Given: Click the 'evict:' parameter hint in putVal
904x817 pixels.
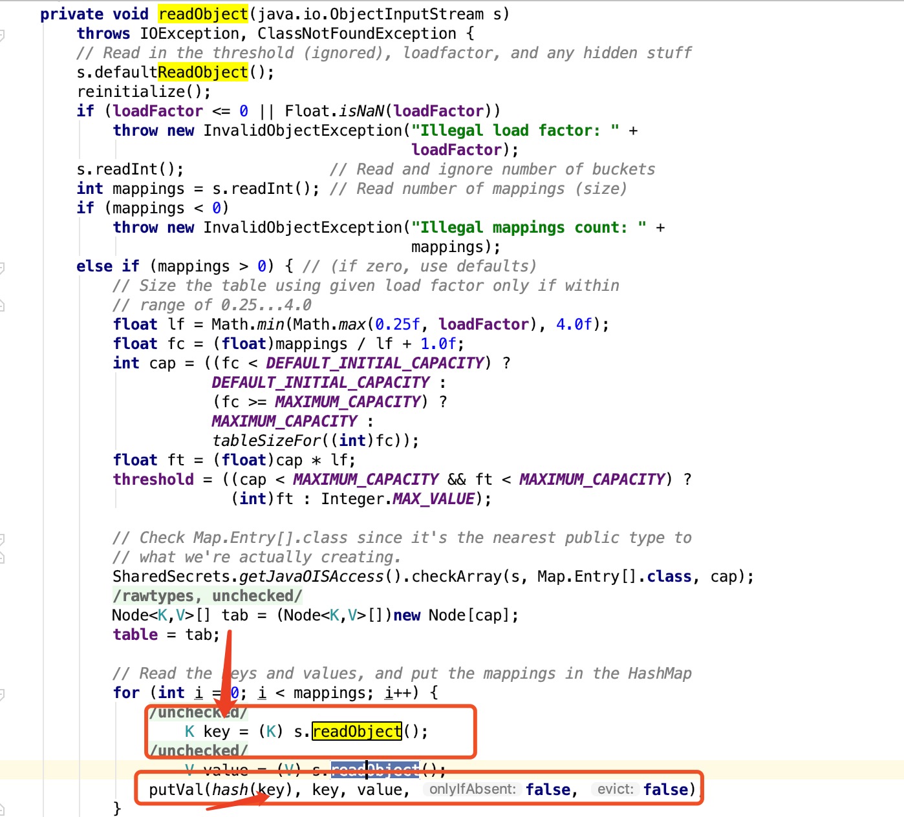Looking at the screenshot, I should click(615, 789).
